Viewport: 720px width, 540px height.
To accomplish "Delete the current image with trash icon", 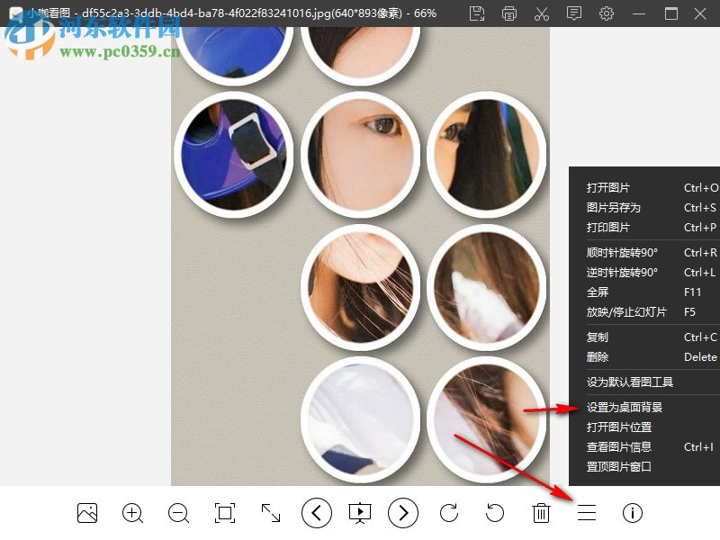I will click(540, 513).
